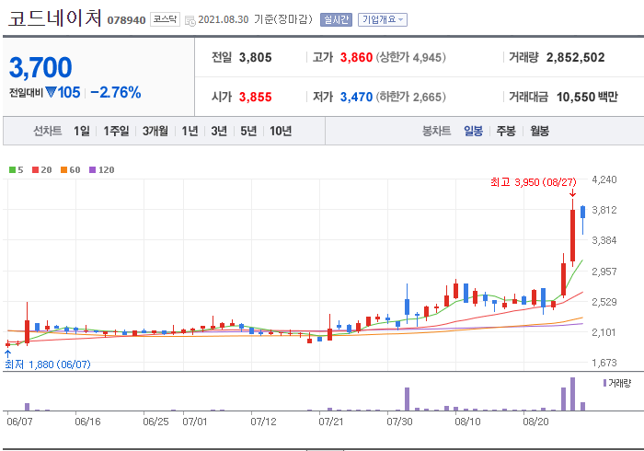
Task: Show the 월봉 monthly candle chart
Action: [539, 131]
